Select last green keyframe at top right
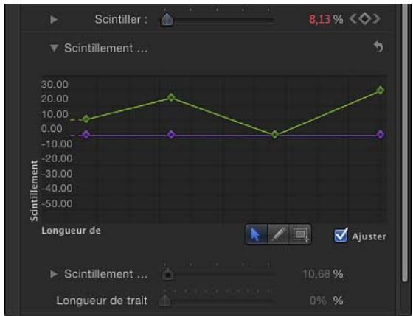413x316 pixels. [381, 91]
